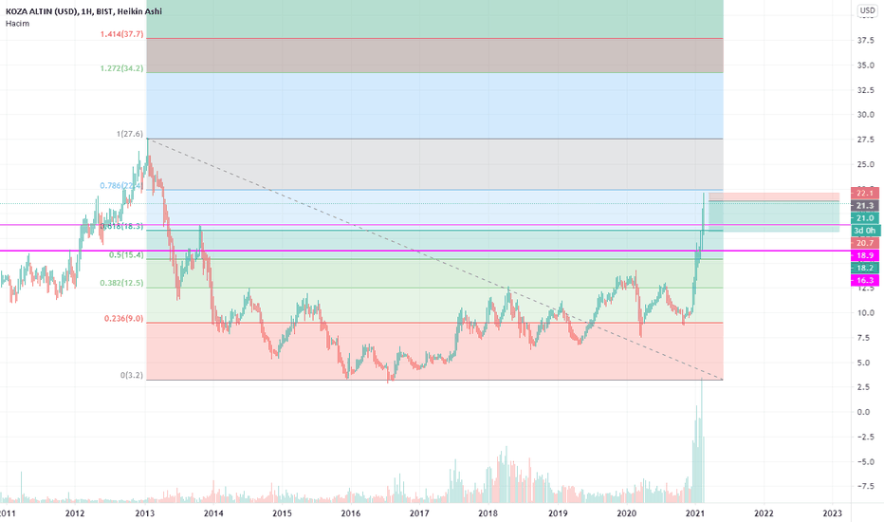Select the tallest volume bar at 2021

[702, 440]
